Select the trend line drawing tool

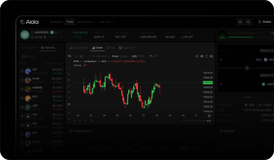click(x=69, y=68)
